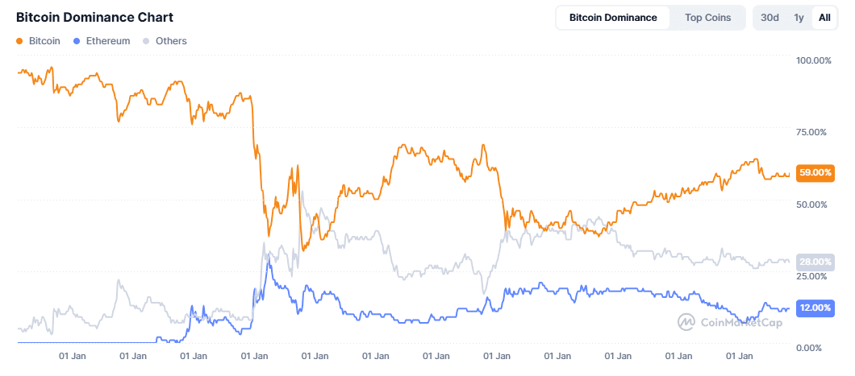Click the orange 59.00% Bitcoin value badge

point(815,172)
